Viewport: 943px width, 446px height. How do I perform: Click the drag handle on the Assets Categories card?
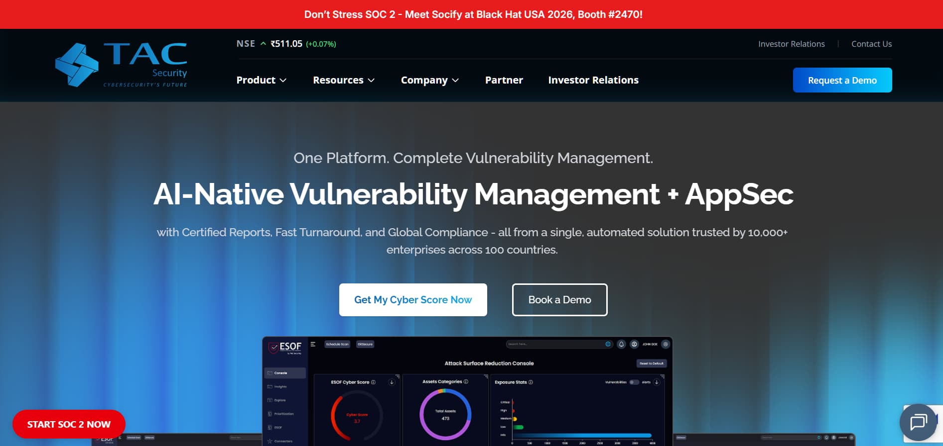click(x=486, y=376)
